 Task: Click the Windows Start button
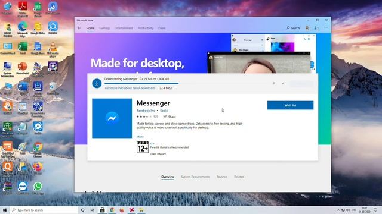[5, 210]
